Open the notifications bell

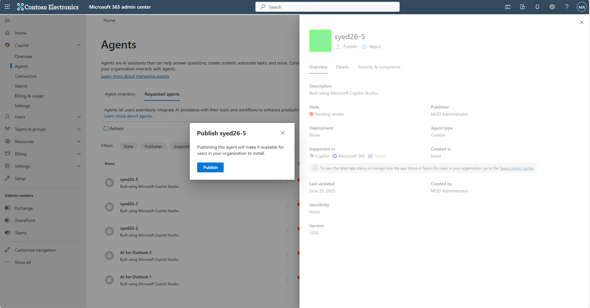(x=537, y=7)
